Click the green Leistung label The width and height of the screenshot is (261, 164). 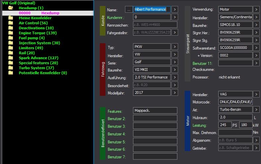pos(200,125)
